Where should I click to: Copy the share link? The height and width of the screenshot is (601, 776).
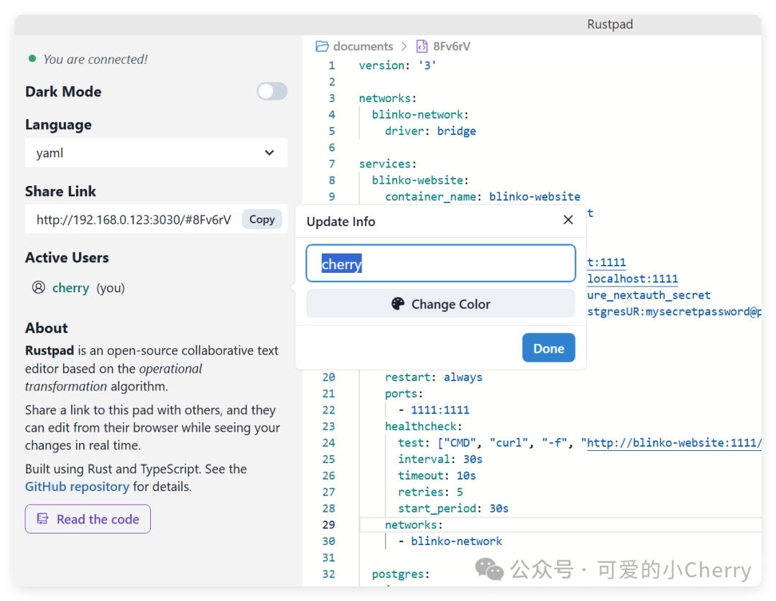(x=262, y=220)
